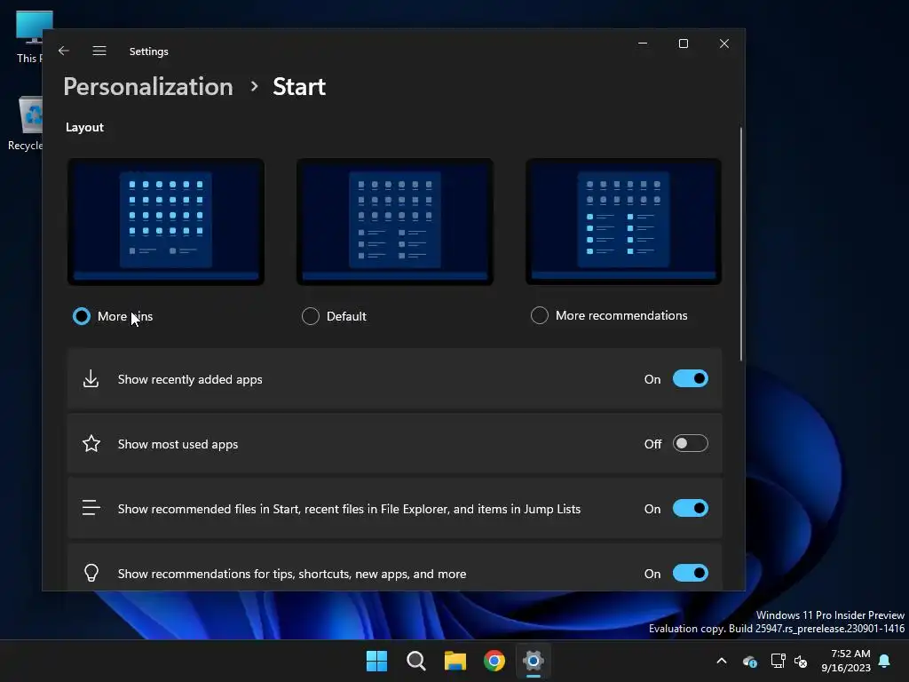Click the Show recently added apps label
This screenshot has height=682, width=909.
tap(190, 379)
